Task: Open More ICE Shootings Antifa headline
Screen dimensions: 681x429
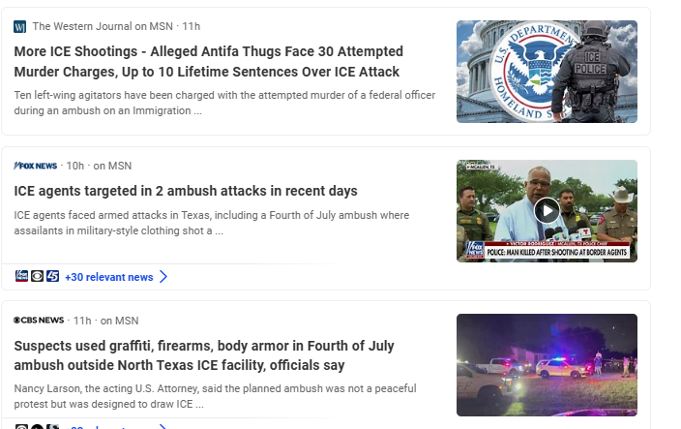Action: (x=209, y=61)
